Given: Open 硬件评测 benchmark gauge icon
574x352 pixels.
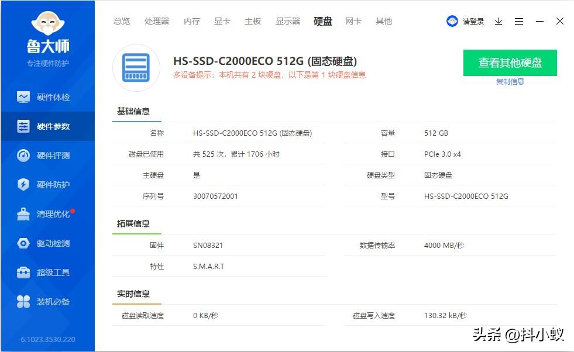Looking at the screenshot, I should point(23,156).
